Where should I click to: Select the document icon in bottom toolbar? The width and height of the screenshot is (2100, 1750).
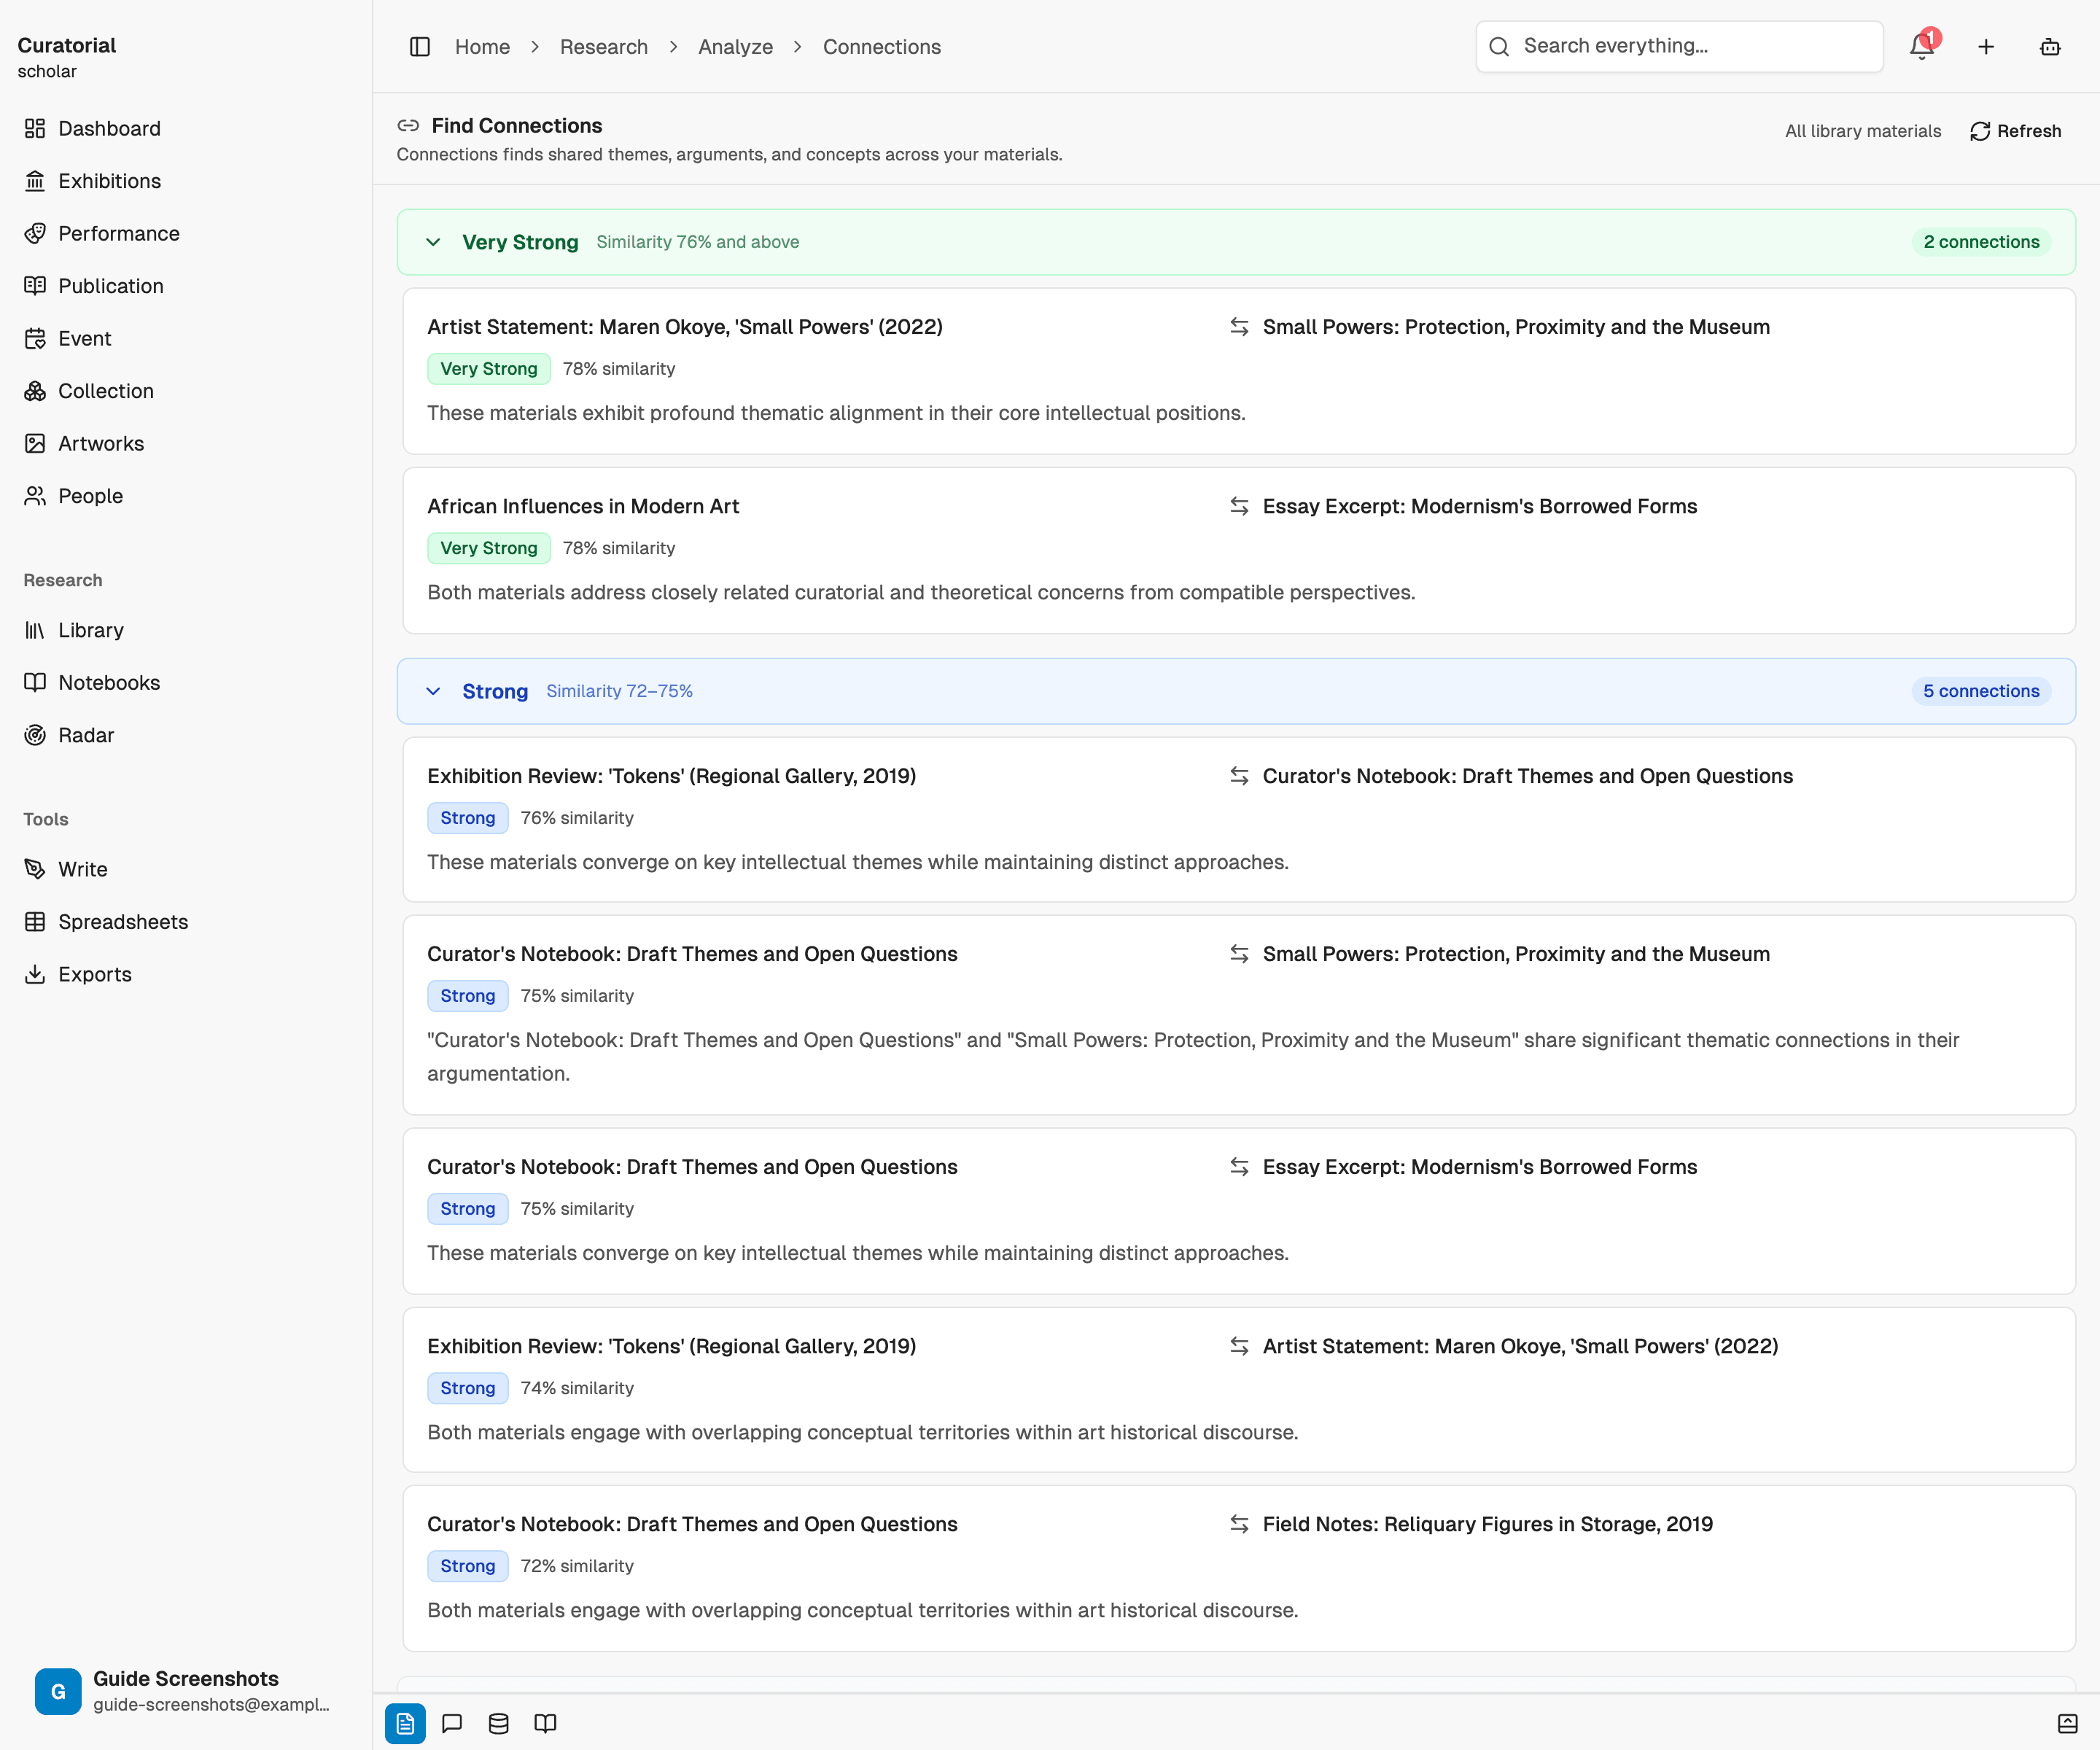tap(405, 1723)
